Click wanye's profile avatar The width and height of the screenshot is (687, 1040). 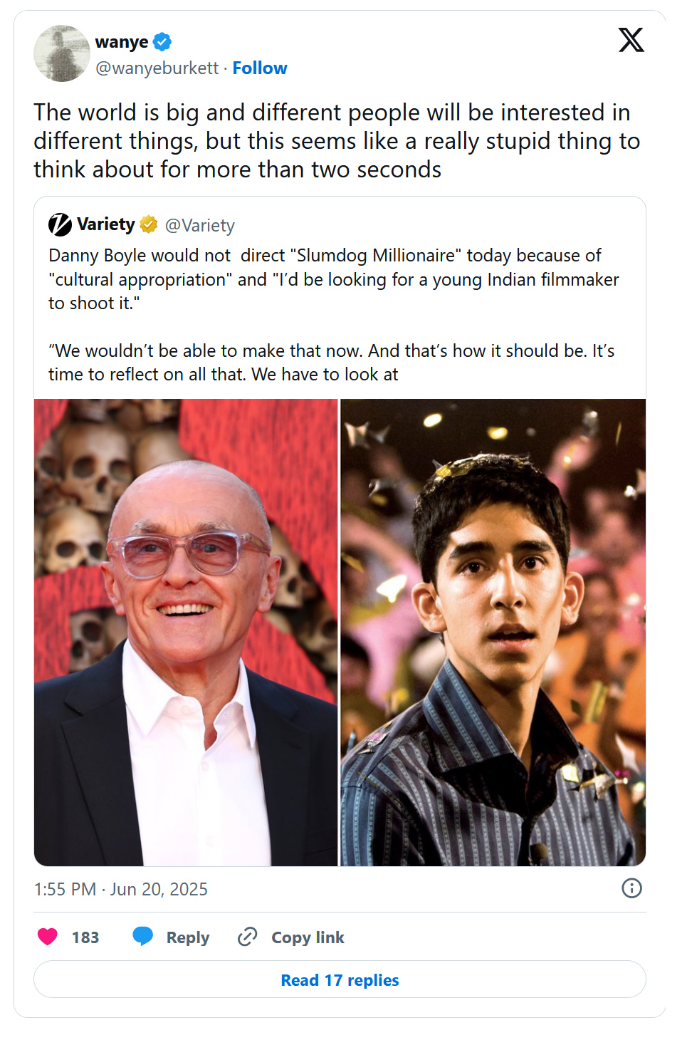point(62,53)
